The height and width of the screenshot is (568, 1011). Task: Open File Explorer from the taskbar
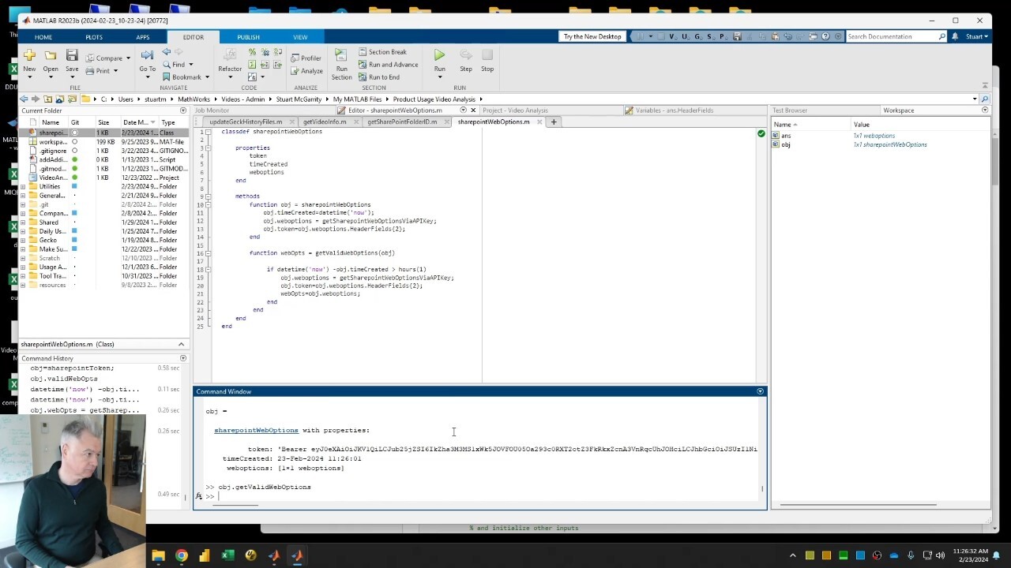158,555
